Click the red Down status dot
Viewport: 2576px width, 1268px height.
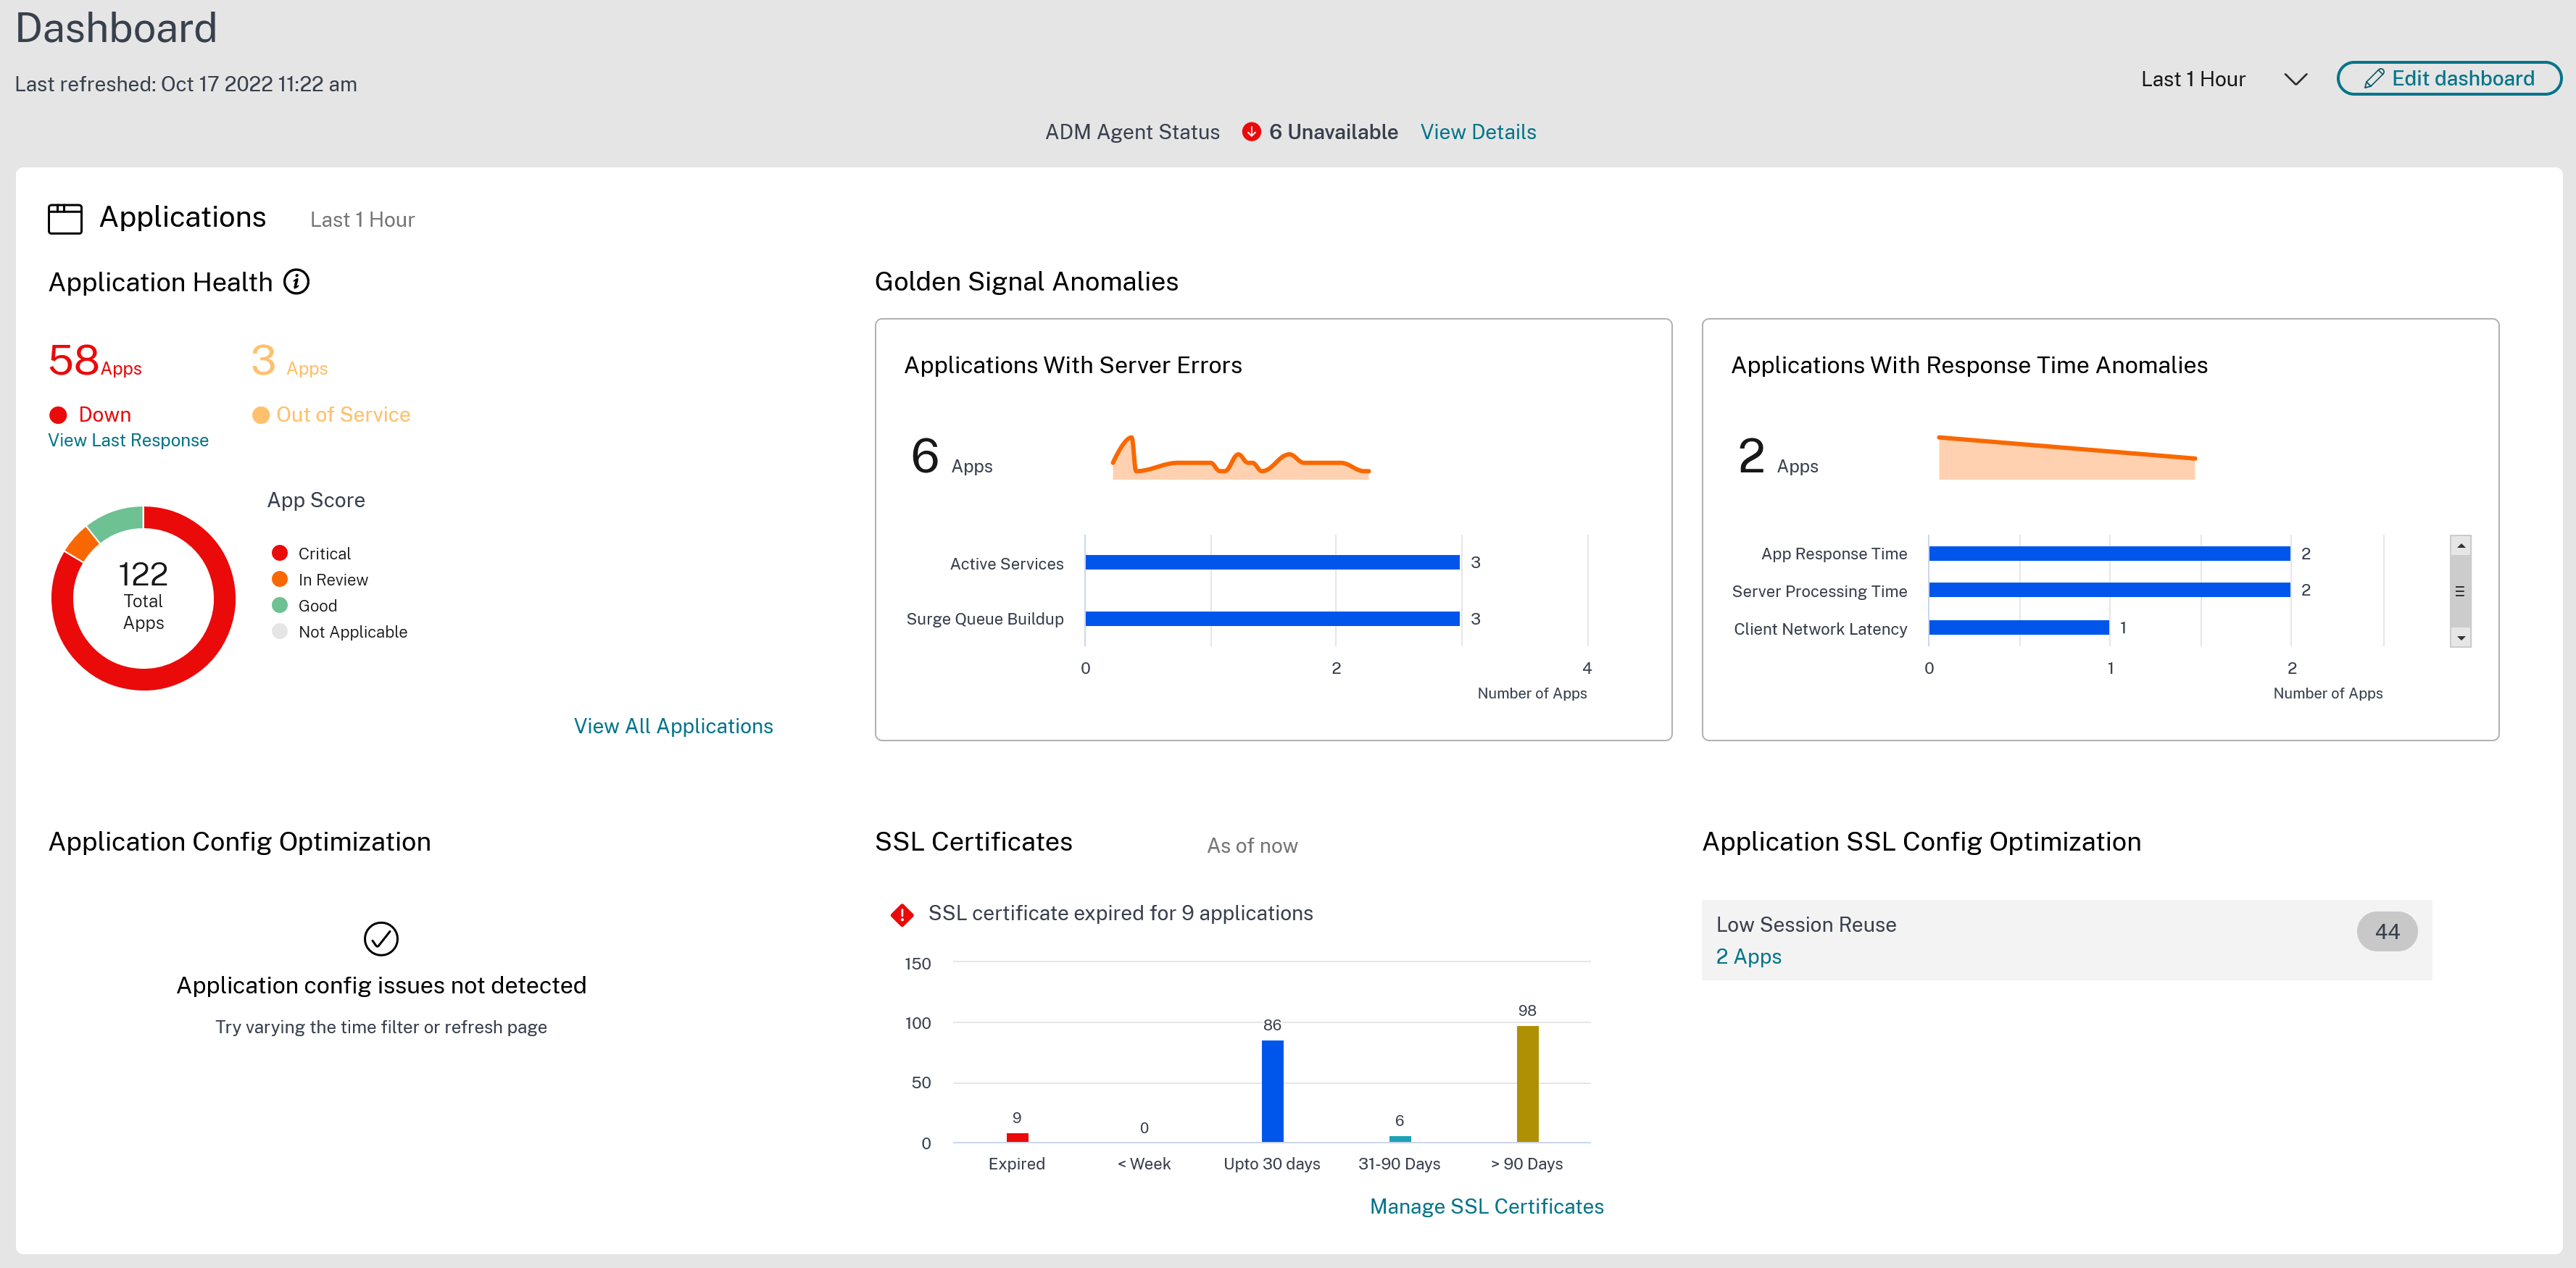point(58,415)
